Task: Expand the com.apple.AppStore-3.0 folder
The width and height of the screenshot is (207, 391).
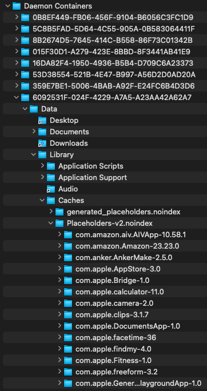Action: point(59,269)
